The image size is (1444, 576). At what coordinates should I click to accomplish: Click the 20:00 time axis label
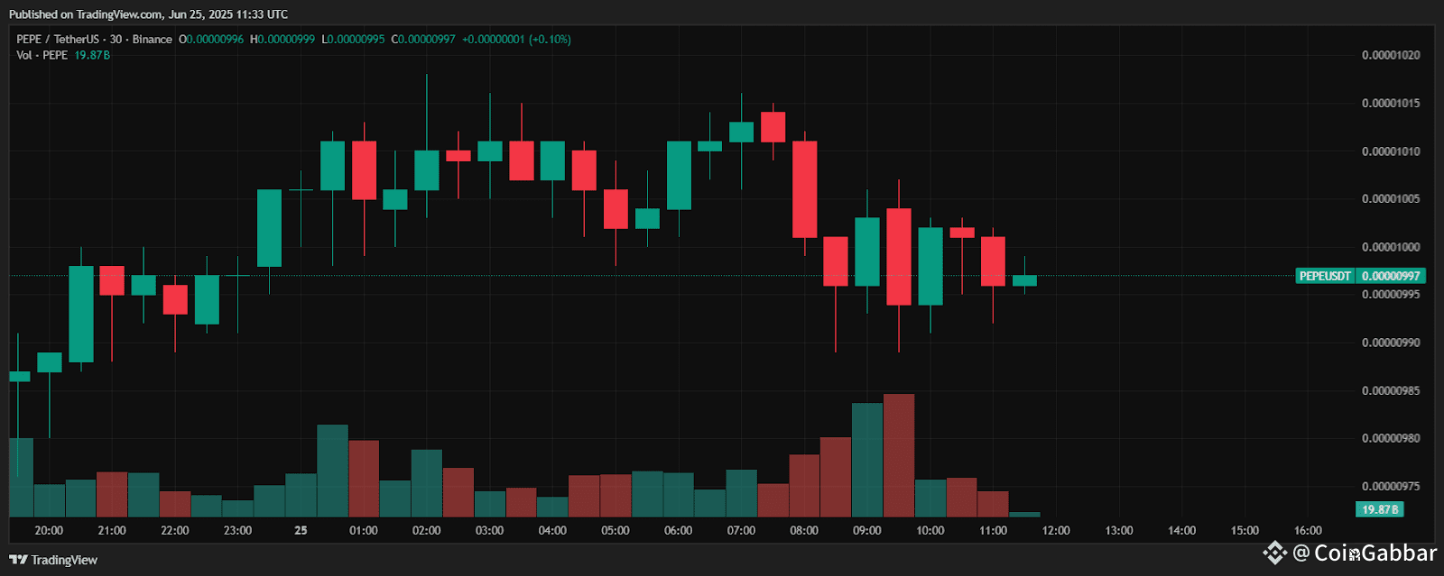click(49, 530)
